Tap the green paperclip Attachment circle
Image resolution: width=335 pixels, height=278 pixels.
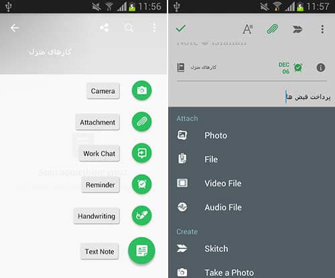(142, 122)
